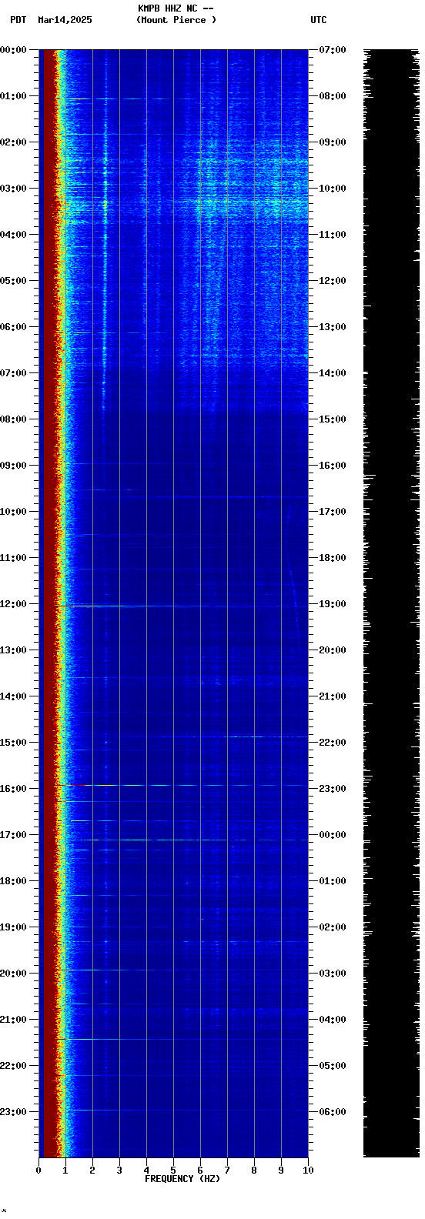Select the 15:00 PDT left-axis label
The height and width of the screenshot is (1219, 425).
[x=13, y=743]
